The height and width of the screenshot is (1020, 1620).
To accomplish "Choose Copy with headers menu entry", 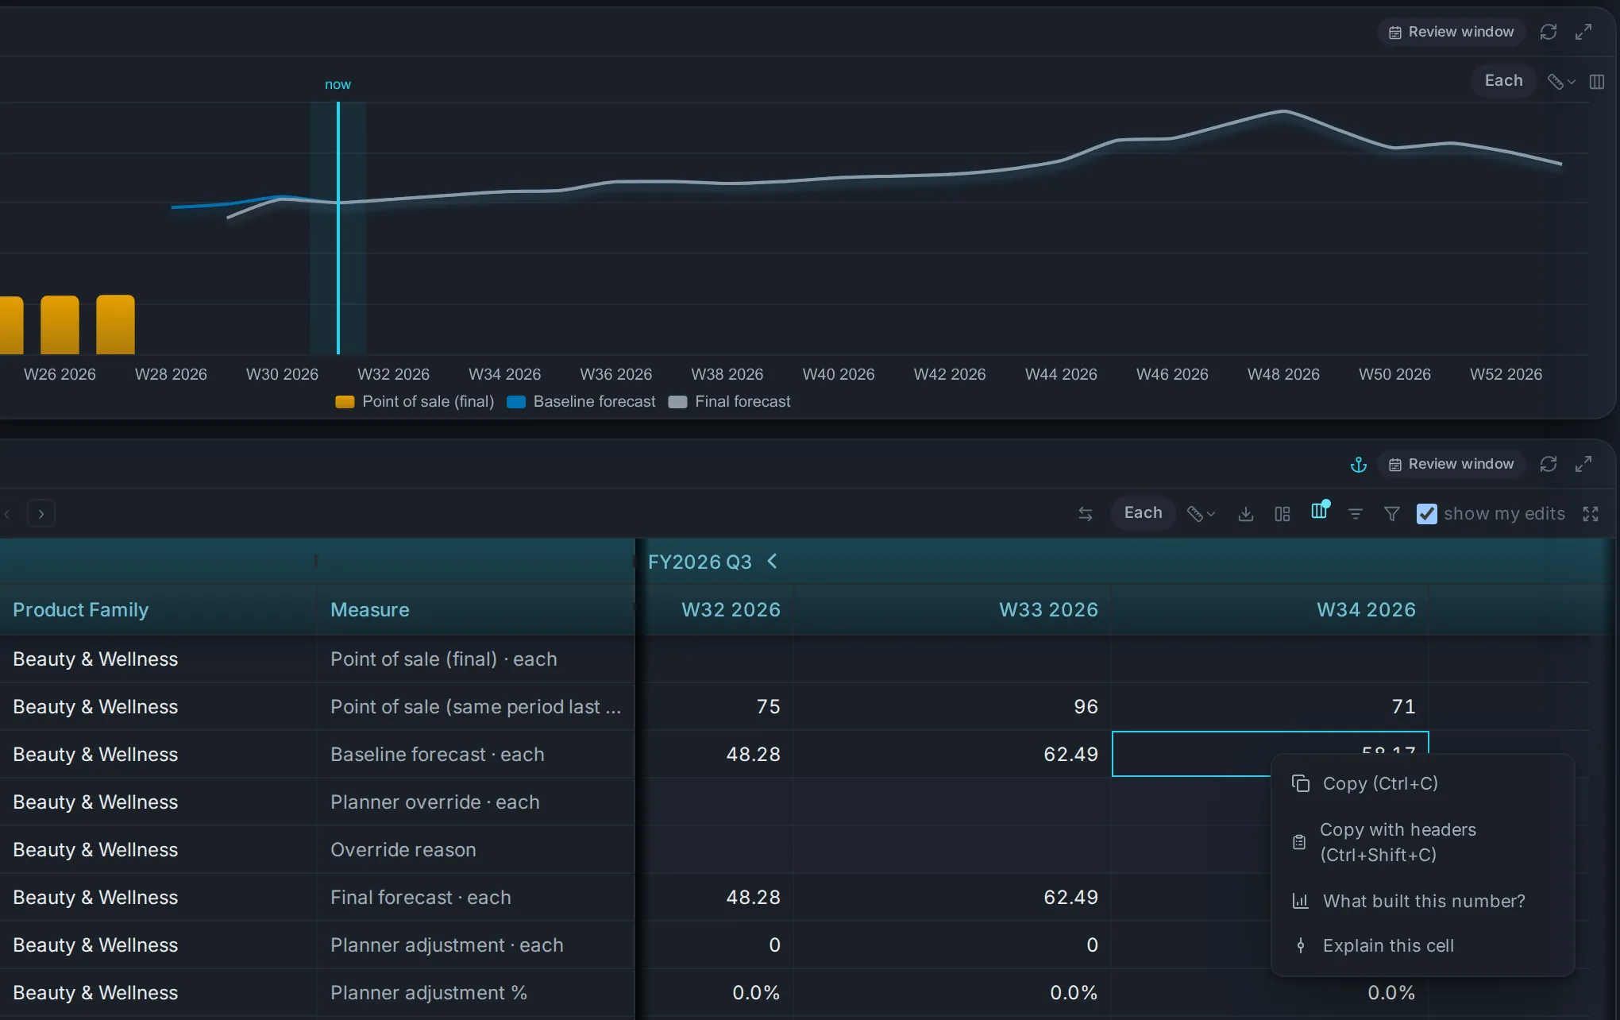I will click(1423, 842).
